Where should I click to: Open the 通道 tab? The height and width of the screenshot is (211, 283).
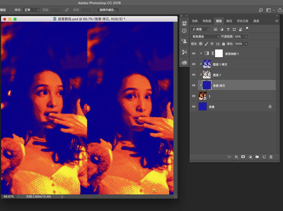[256, 21]
